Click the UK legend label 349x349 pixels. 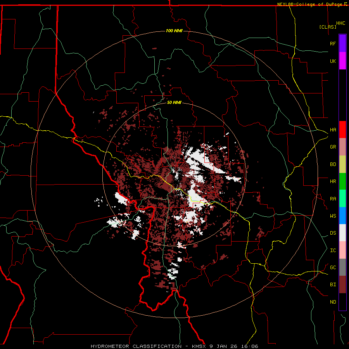[333, 61]
